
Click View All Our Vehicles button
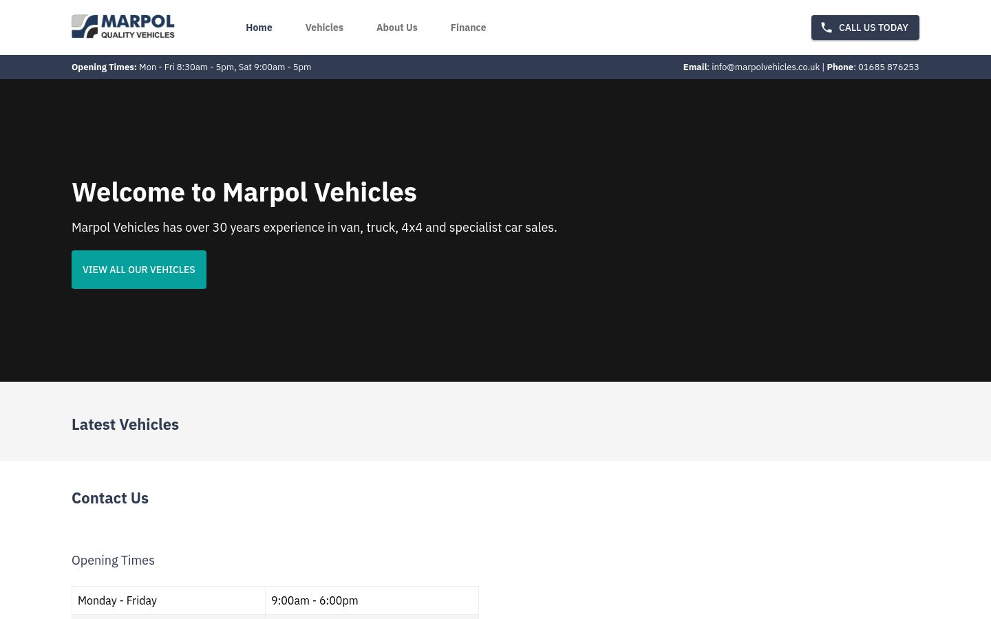[139, 270]
